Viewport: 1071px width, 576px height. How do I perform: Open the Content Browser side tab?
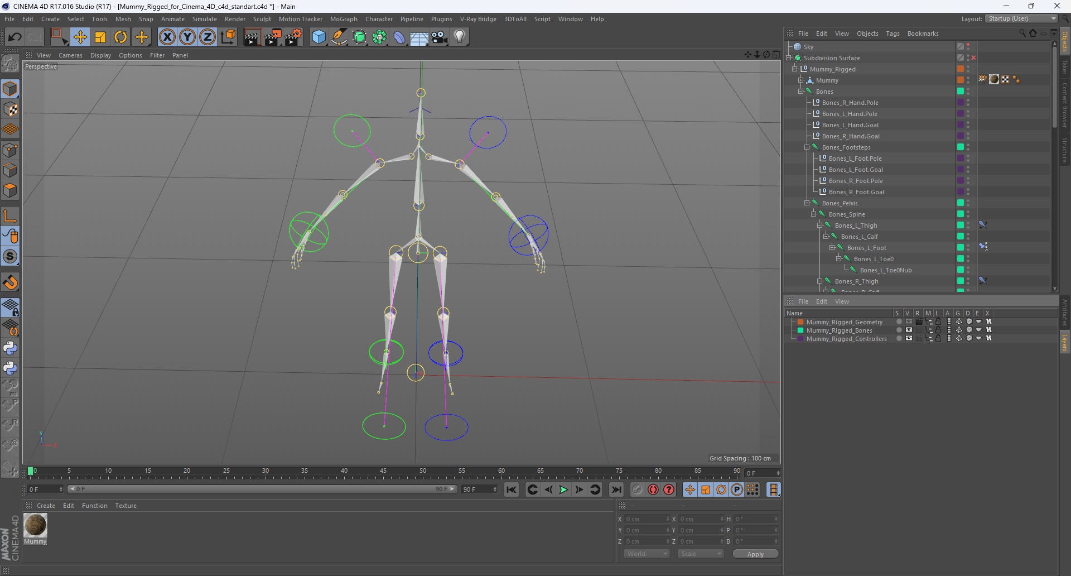[x=1065, y=104]
